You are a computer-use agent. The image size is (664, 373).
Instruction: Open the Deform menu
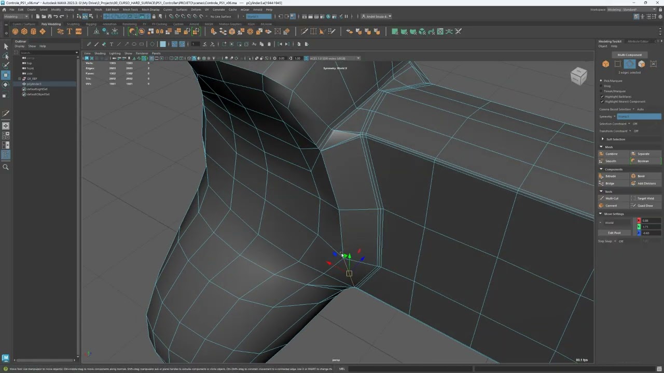coord(196,9)
